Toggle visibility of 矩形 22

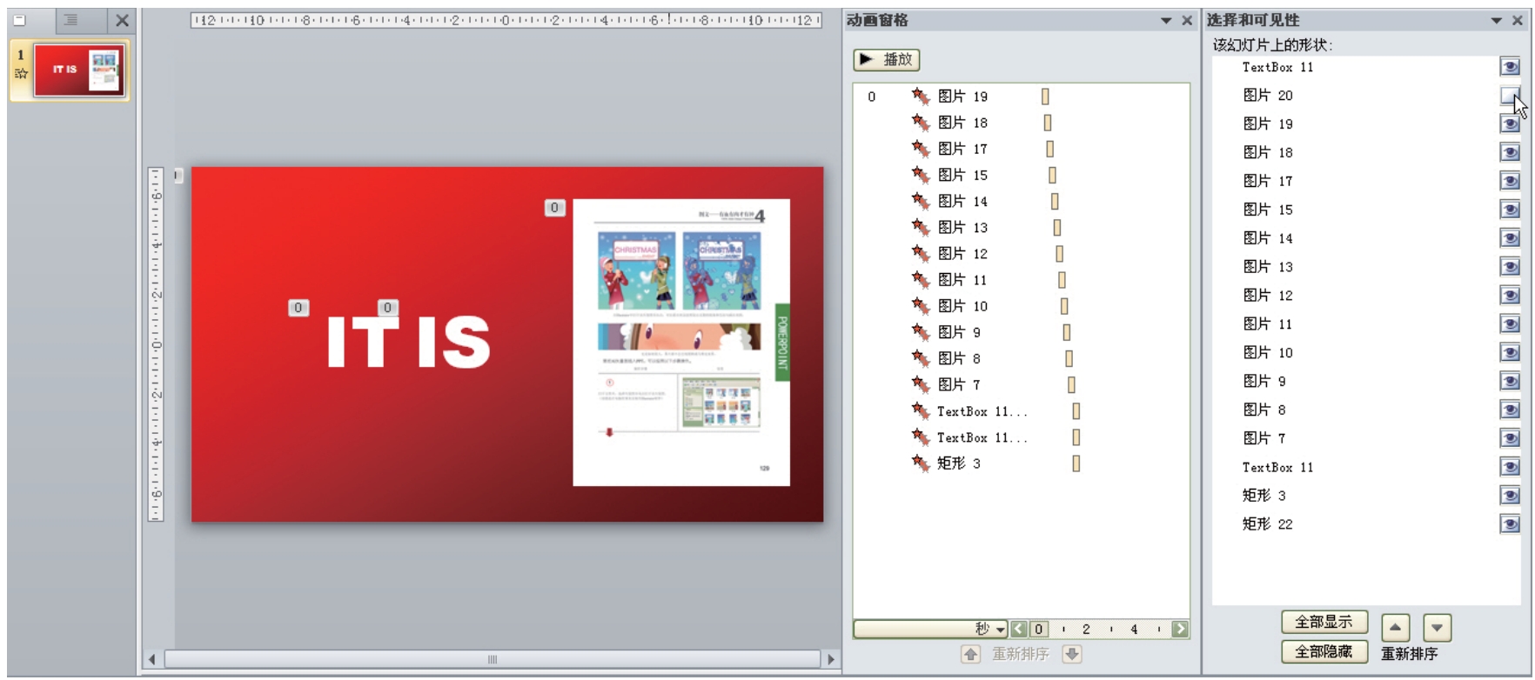point(1509,523)
